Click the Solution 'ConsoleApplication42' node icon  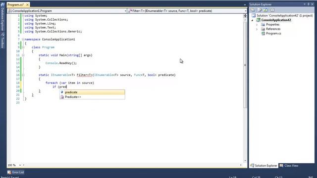(254, 15)
